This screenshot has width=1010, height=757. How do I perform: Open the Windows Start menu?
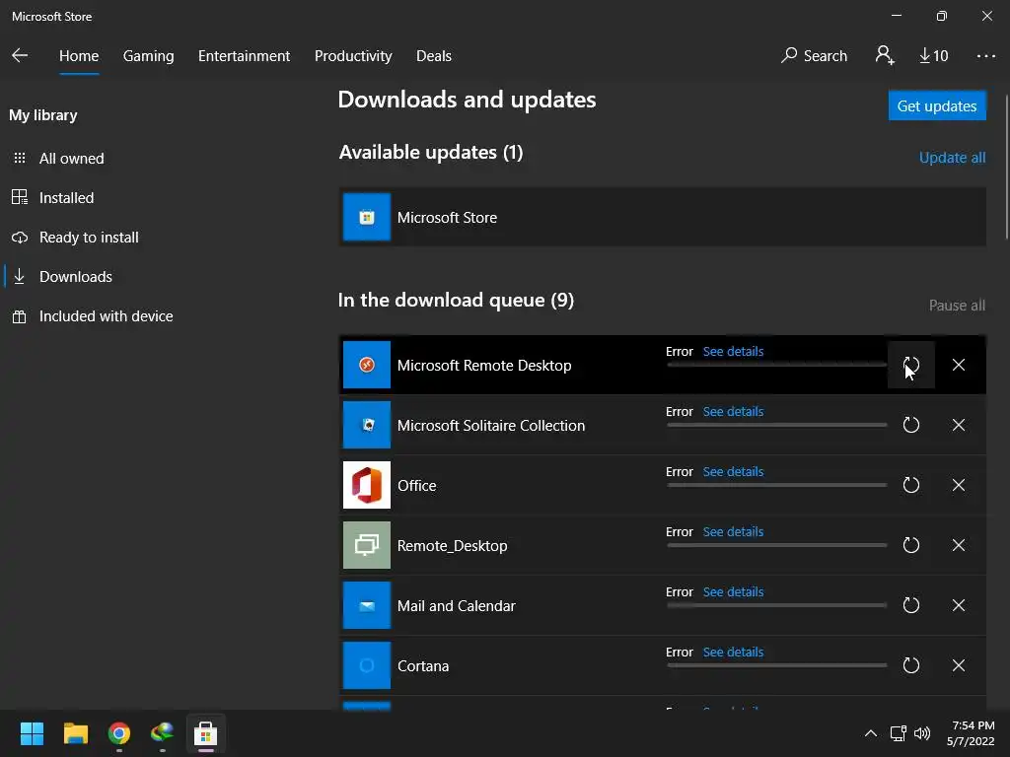click(32, 733)
